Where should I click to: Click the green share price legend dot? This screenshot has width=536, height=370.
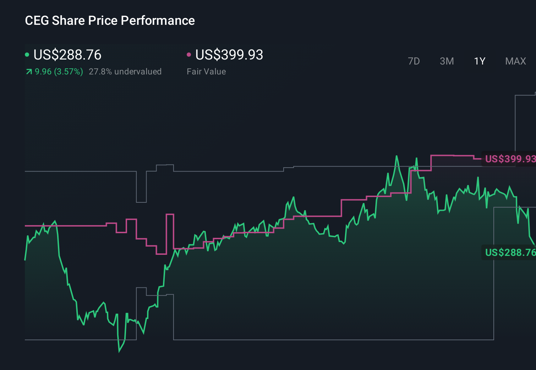point(27,54)
